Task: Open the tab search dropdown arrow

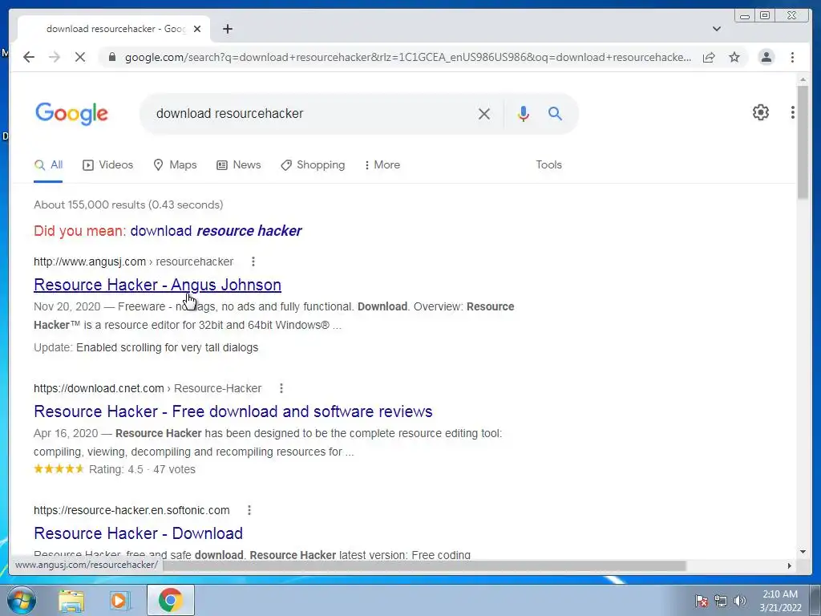Action: (x=716, y=29)
